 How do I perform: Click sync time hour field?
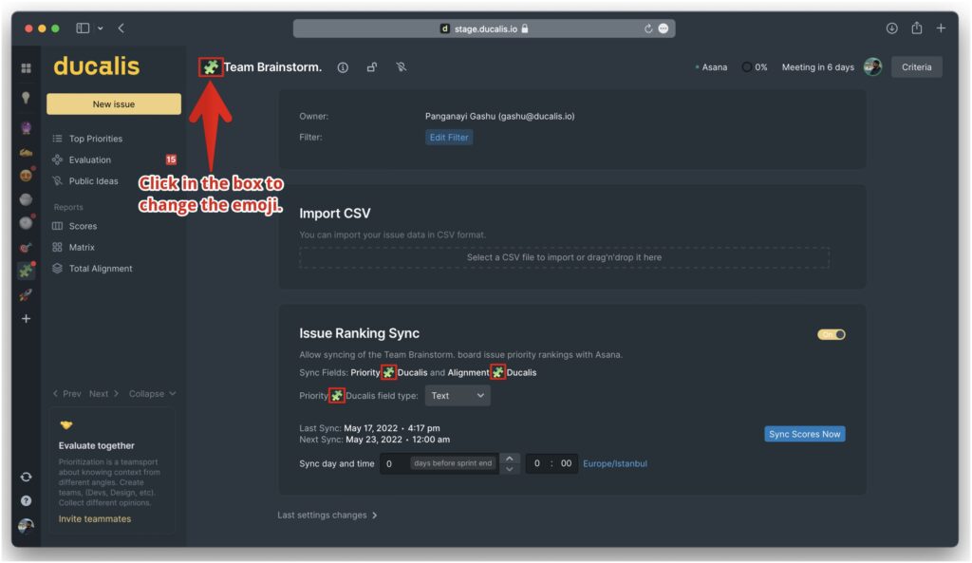537,464
